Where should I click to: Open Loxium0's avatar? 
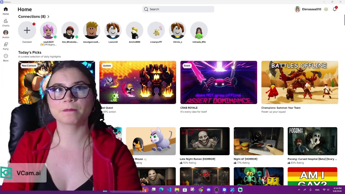coord(113,30)
